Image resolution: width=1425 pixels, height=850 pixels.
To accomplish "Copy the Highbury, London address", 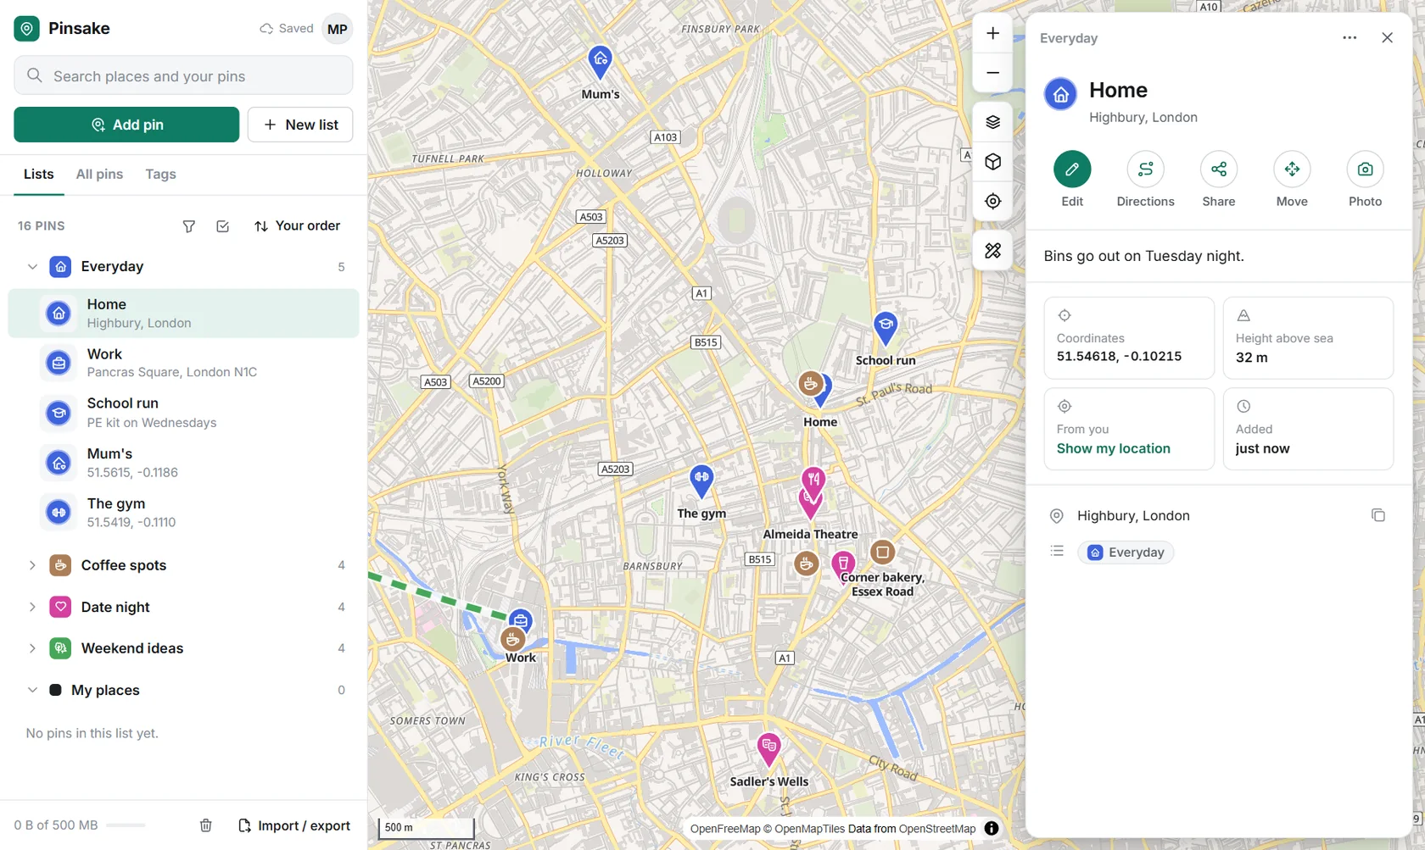I will coord(1377,515).
